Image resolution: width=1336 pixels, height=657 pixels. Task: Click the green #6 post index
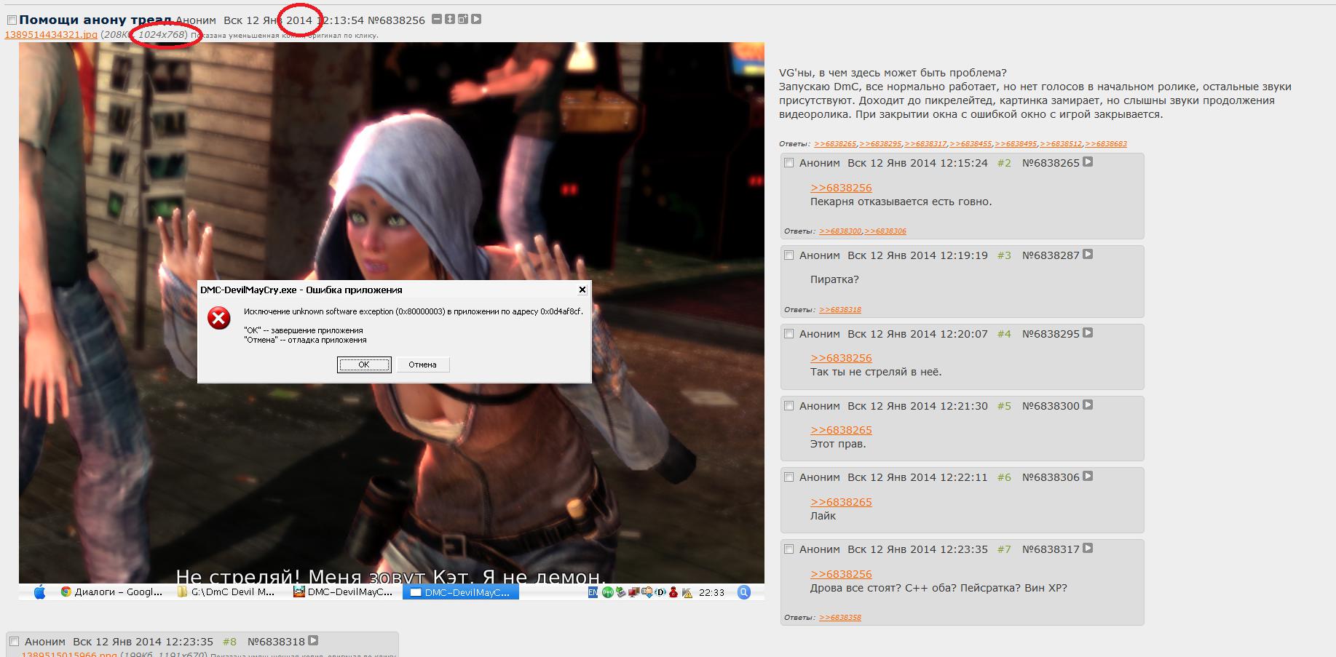pyautogui.click(x=1004, y=477)
